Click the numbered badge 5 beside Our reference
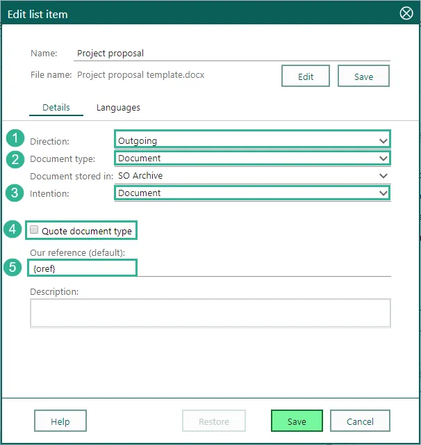421x445 pixels. point(14,267)
